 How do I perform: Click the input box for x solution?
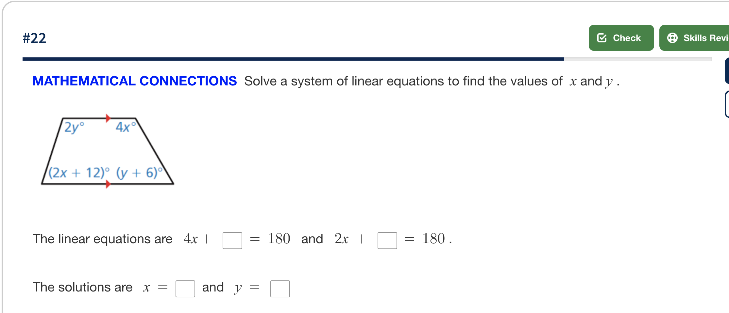point(185,288)
